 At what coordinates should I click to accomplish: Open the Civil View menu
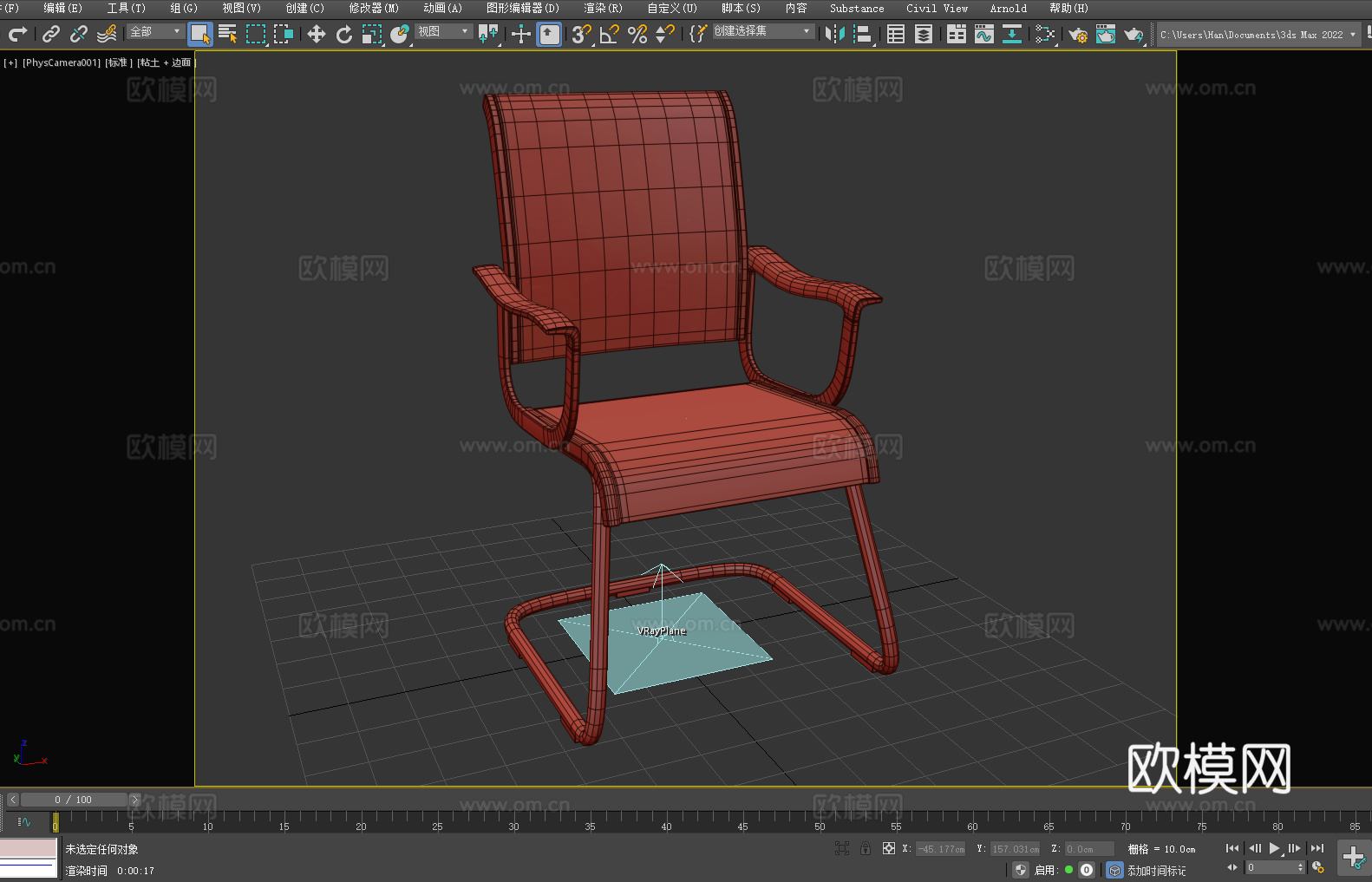coord(938,8)
